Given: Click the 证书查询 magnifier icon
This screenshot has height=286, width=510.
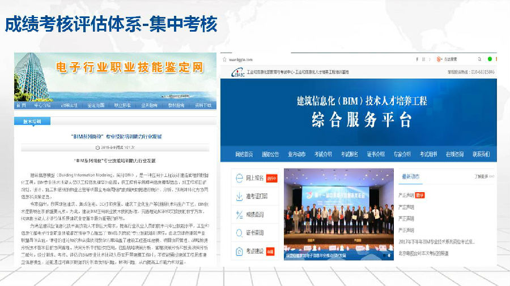Looking at the screenshot, I should [239, 233].
